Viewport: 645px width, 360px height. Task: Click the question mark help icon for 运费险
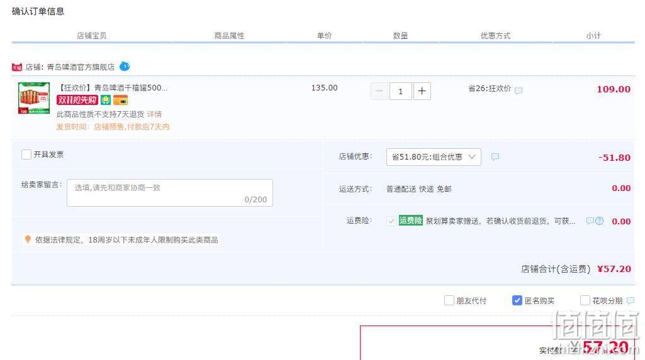(599, 221)
